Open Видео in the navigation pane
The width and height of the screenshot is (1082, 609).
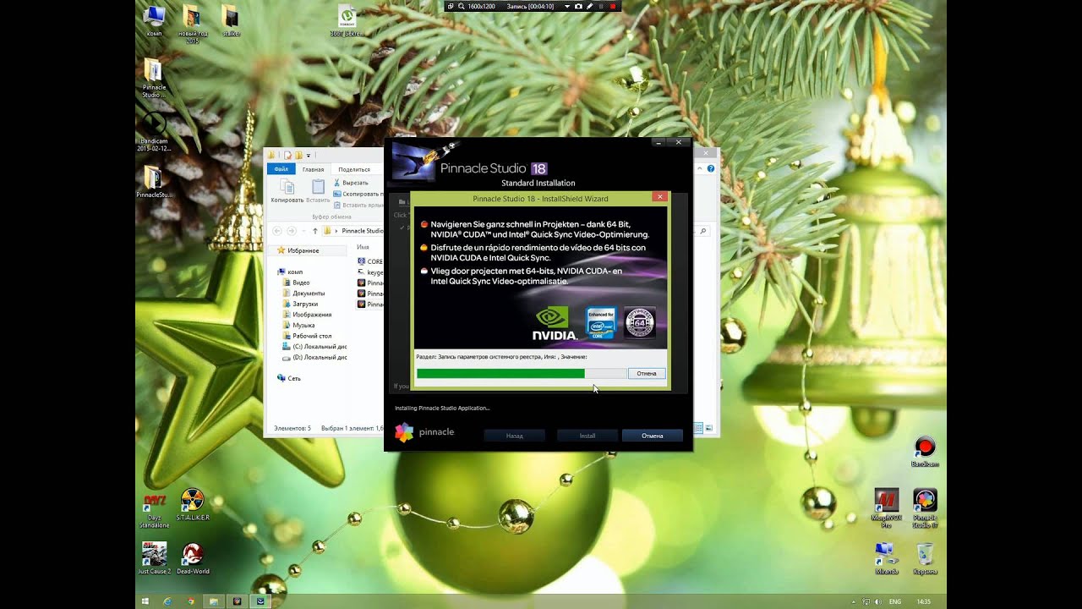(x=296, y=283)
